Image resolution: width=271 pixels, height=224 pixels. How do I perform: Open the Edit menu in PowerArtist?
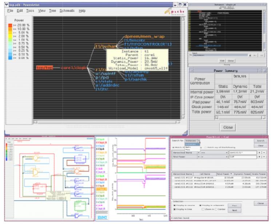(x=20, y=11)
